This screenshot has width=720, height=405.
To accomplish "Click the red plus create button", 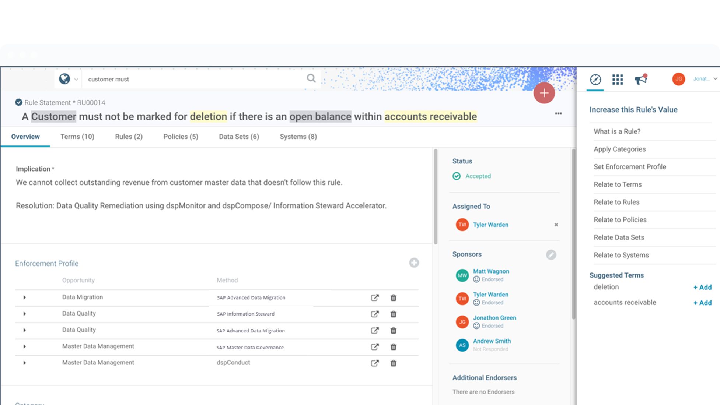I will (x=544, y=93).
